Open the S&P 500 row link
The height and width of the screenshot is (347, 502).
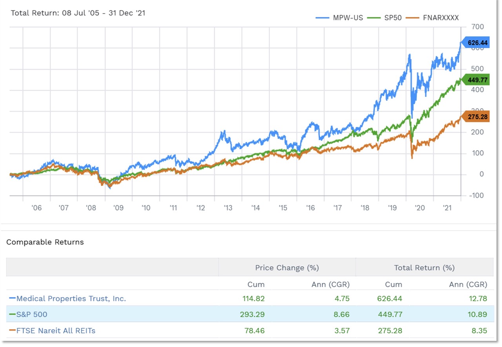32,314
